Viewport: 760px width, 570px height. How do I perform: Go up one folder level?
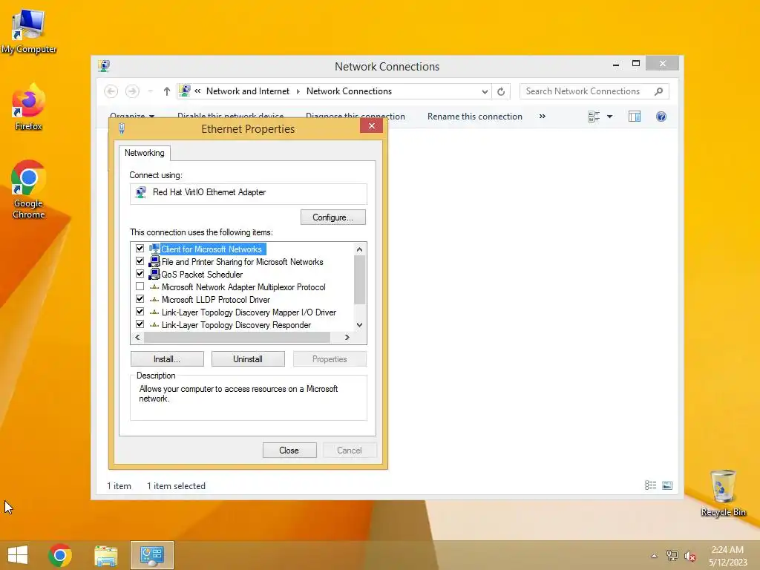click(167, 91)
